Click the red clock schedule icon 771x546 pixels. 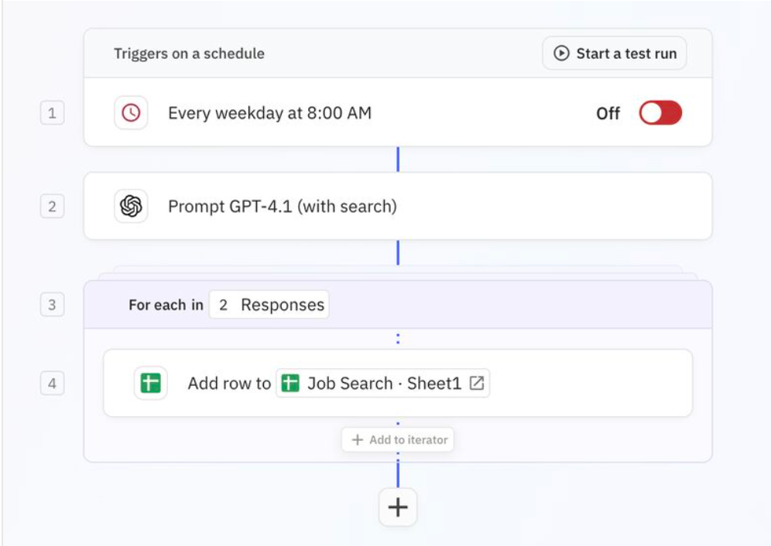tap(131, 113)
